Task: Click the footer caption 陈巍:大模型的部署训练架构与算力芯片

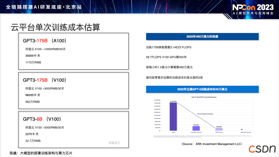Action: (41, 153)
